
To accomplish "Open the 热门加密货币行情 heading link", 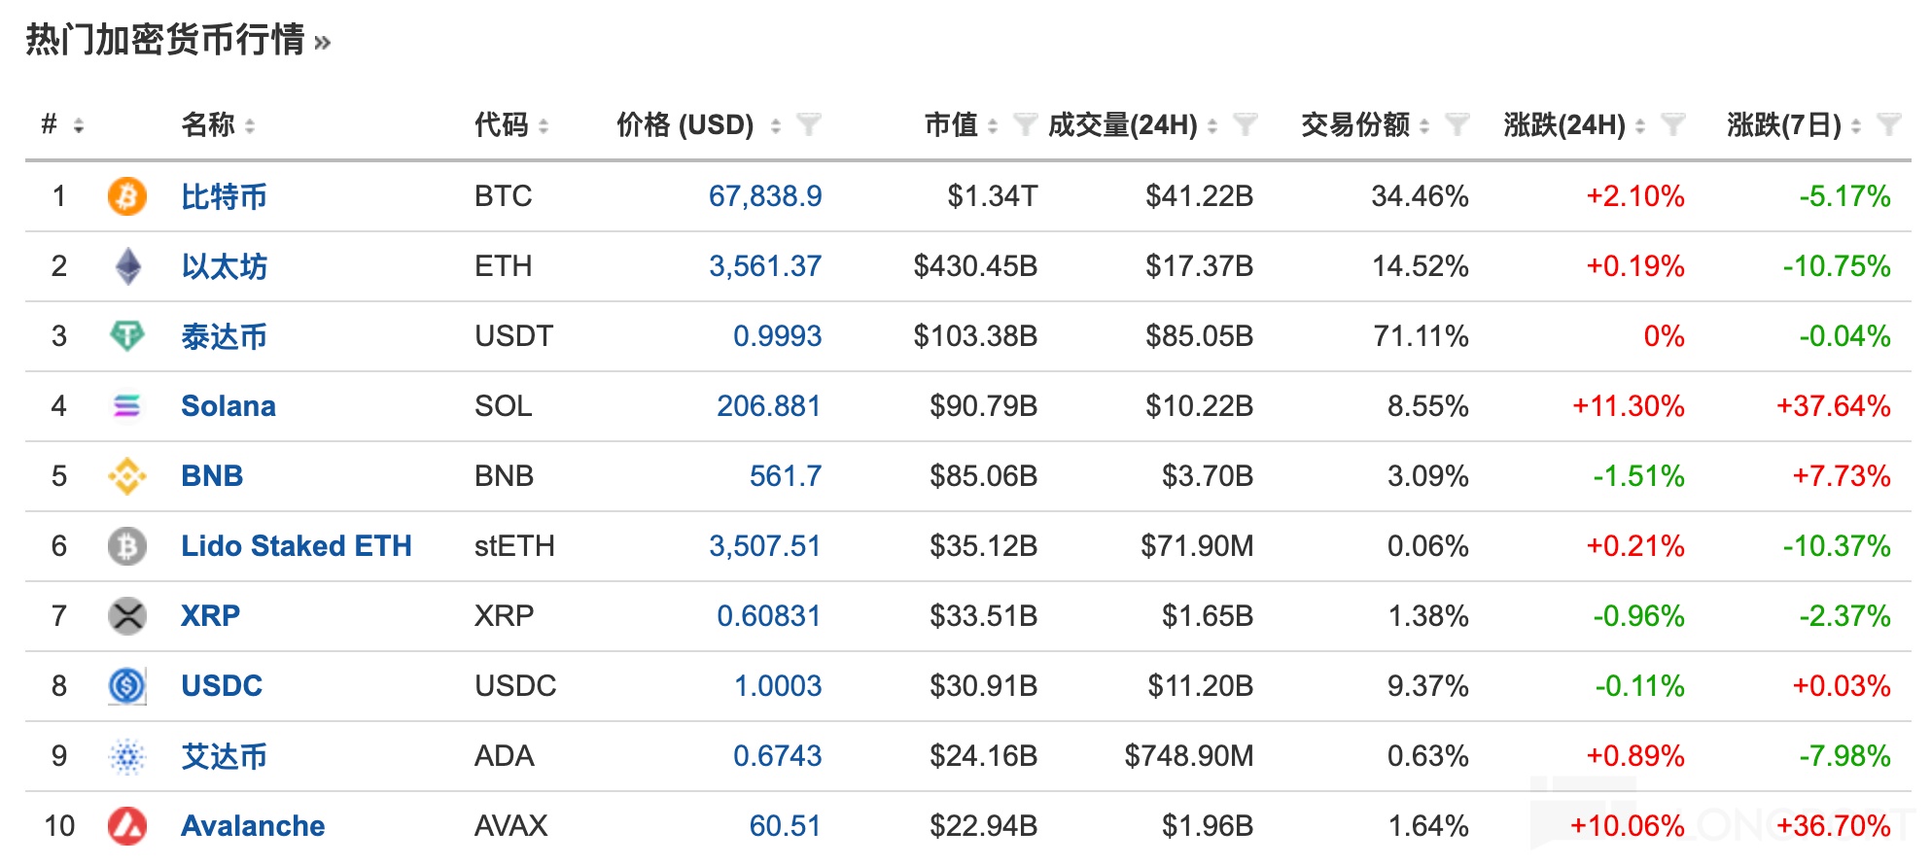I will pos(165,40).
